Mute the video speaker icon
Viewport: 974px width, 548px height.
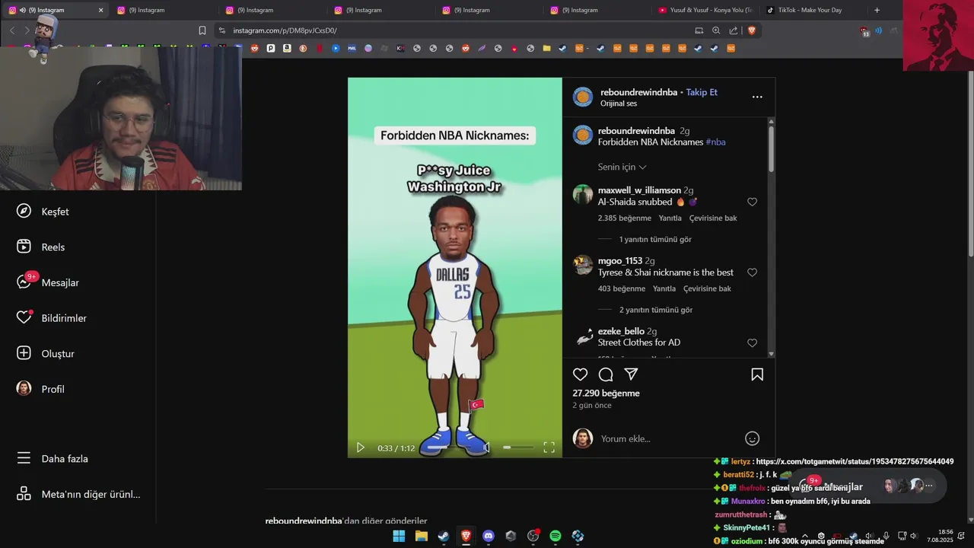(x=487, y=448)
